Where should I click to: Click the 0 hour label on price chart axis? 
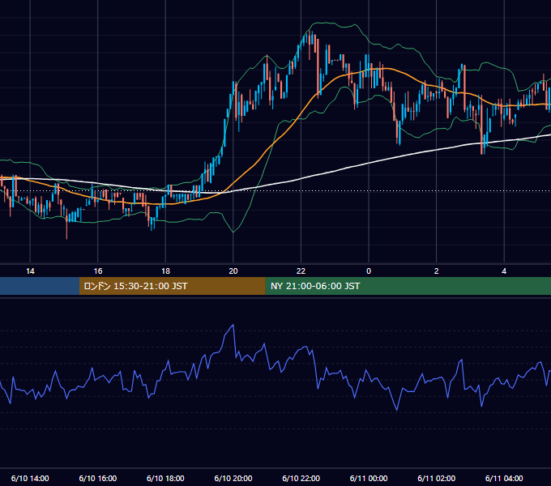point(369,271)
